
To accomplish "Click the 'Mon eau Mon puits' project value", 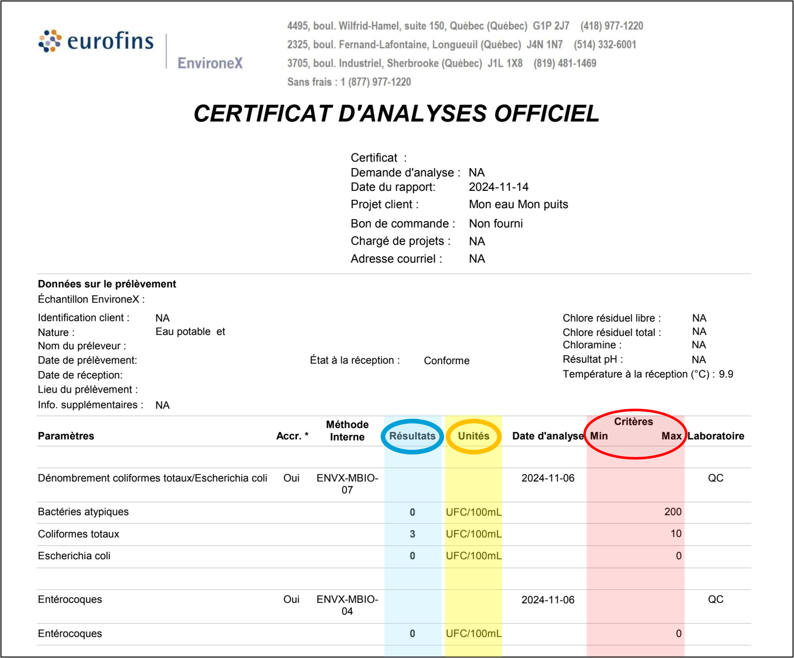I will [x=518, y=204].
